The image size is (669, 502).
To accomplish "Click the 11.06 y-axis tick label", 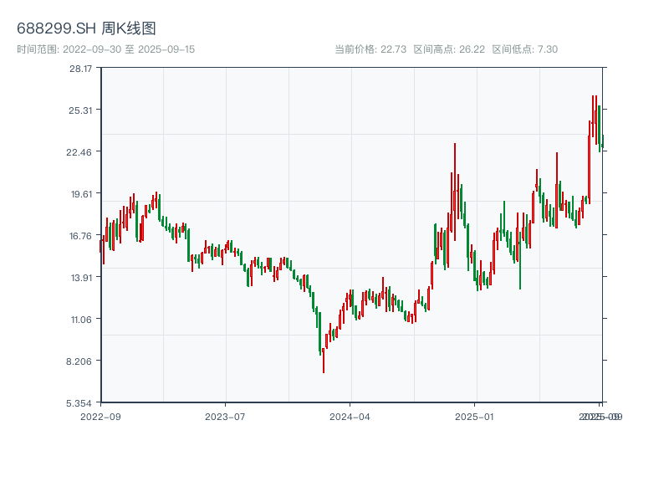I will (81, 320).
